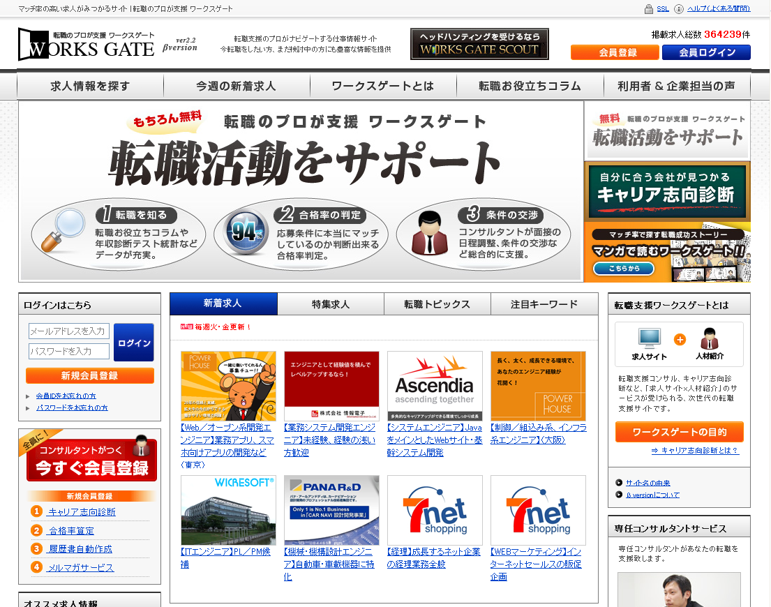
Task: Open the パスワードをお忘れの方 link
Action: tap(72, 407)
